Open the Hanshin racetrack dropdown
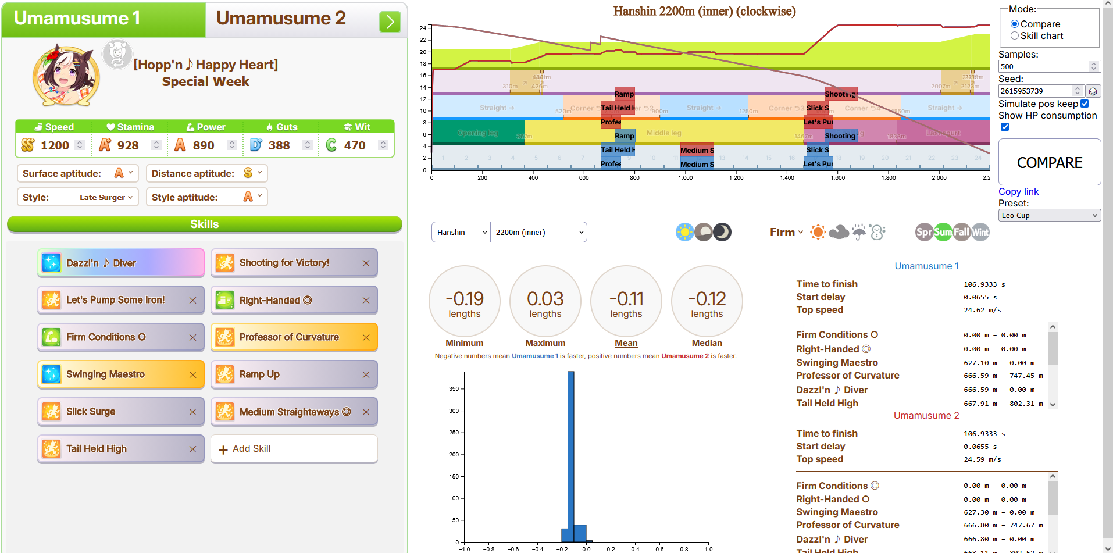 click(x=461, y=232)
